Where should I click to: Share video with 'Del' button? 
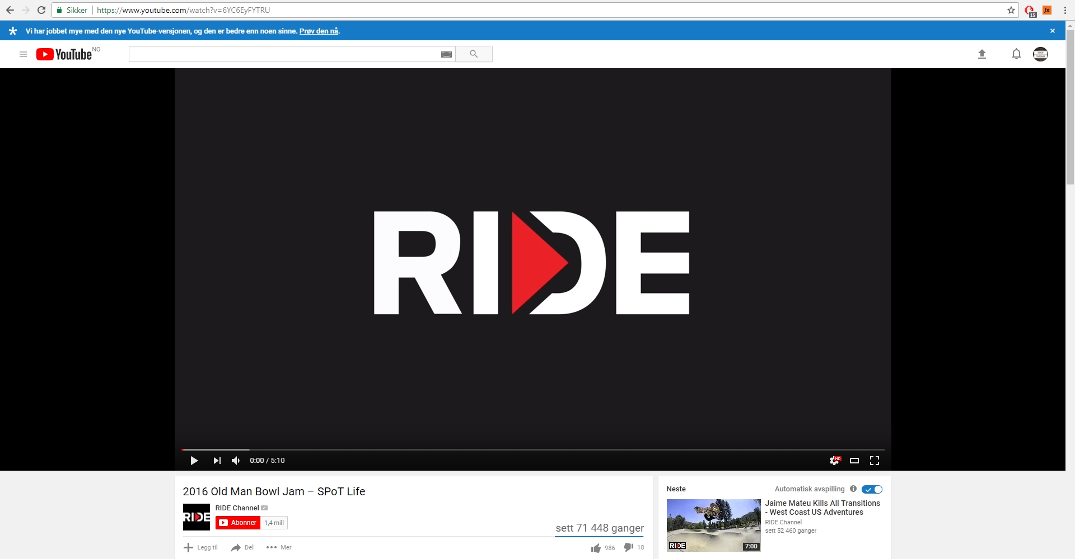tap(242, 547)
